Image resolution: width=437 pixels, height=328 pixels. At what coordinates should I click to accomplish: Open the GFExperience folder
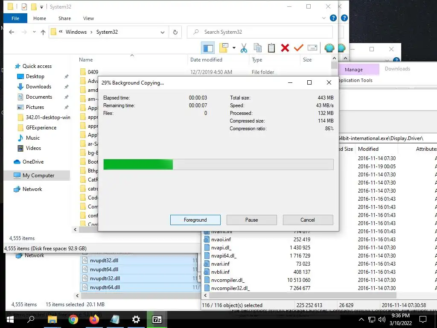coord(41,128)
